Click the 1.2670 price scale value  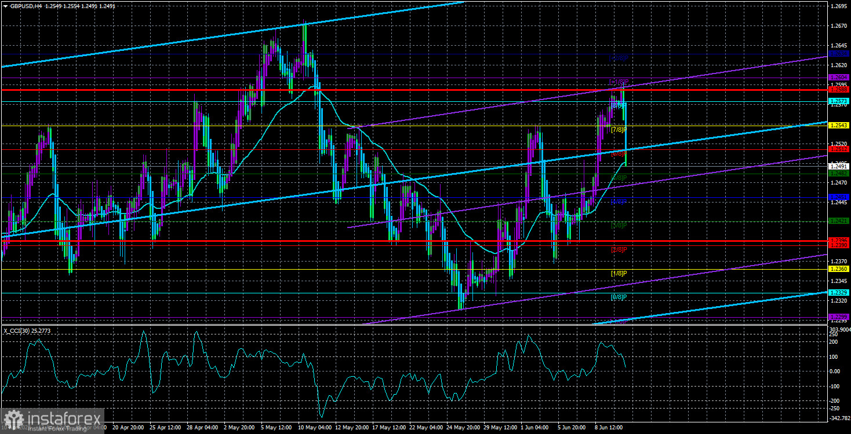839,26
